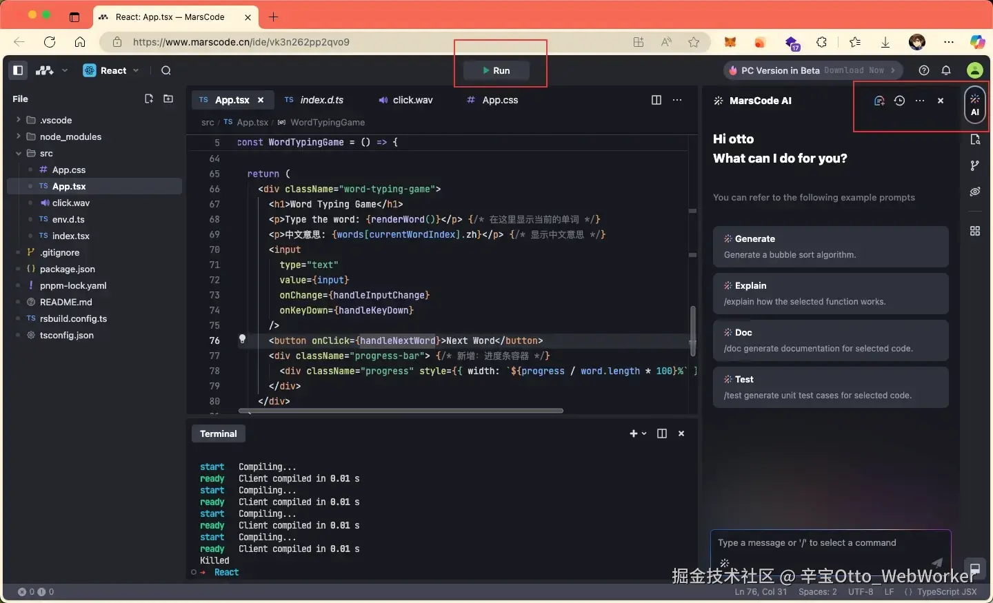Viewport: 993px width, 603px height.
Task: Select the Generate example prompt
Action: (x=831, y=247)
